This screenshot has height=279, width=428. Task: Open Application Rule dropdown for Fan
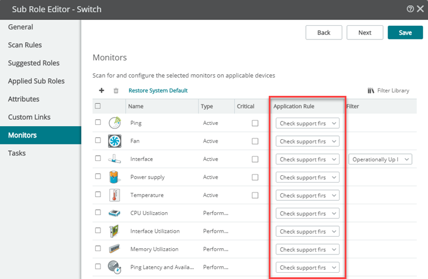(308, 141)
